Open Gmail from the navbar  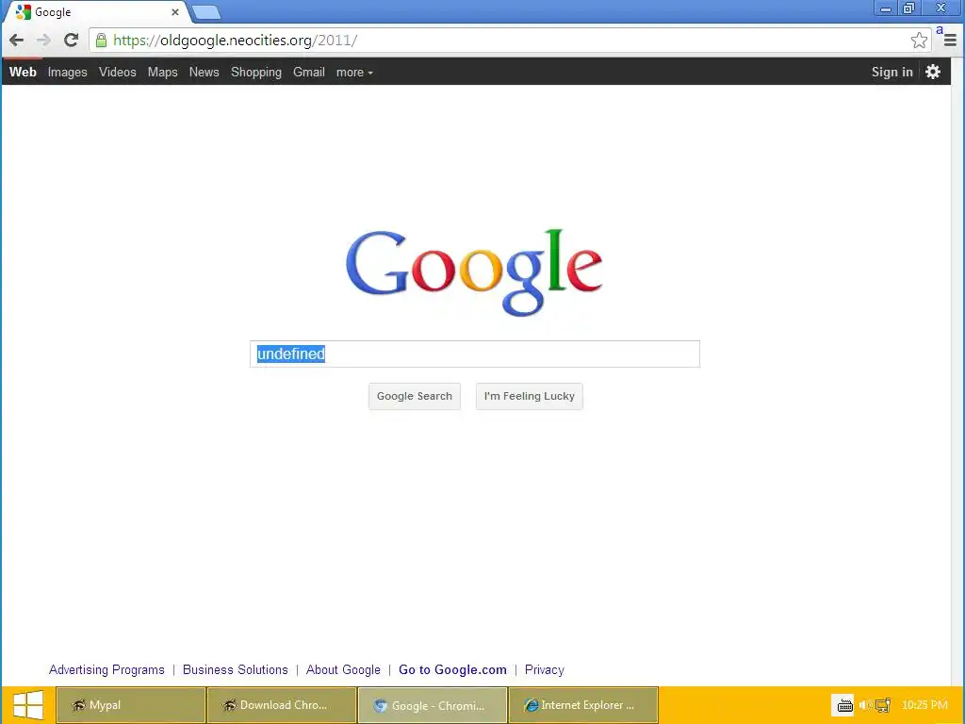(309, 72)
